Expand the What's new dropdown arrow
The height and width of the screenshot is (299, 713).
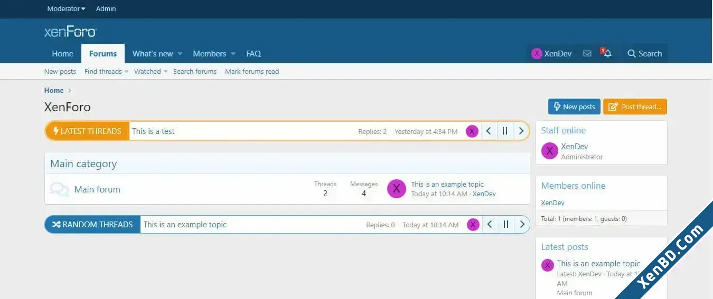[x=180, y=54]
